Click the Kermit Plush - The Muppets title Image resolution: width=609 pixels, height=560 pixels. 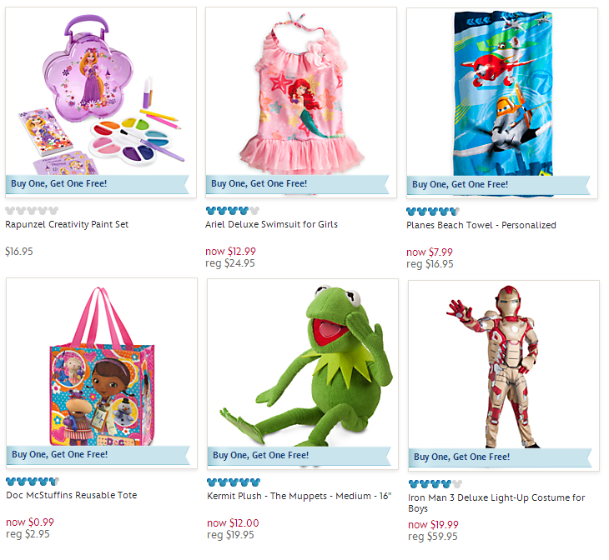pyautogui.click(x=299, y=496)
